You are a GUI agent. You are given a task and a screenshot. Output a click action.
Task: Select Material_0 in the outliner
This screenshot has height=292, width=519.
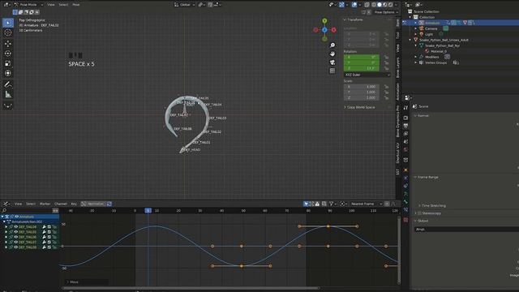(438, 51)
